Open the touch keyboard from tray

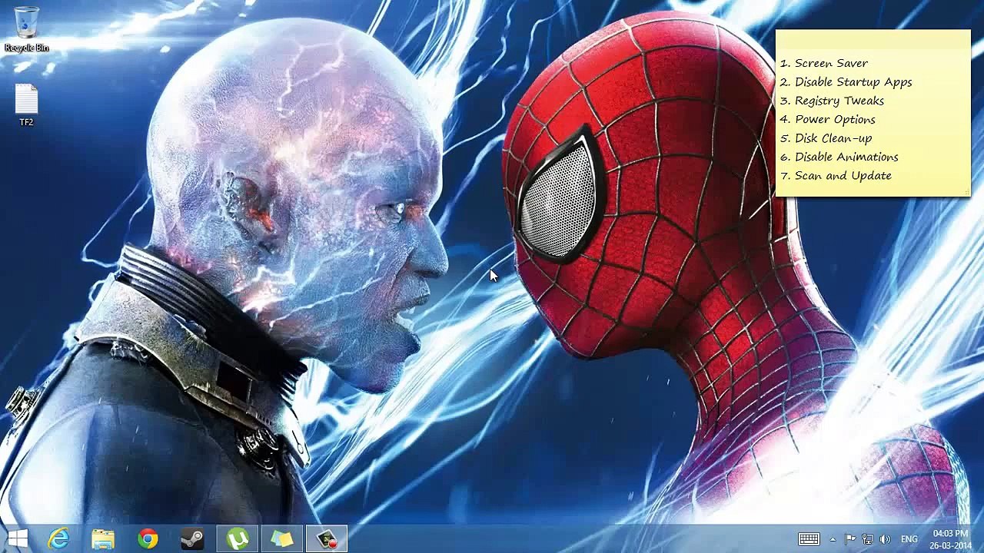coord(809,539)
